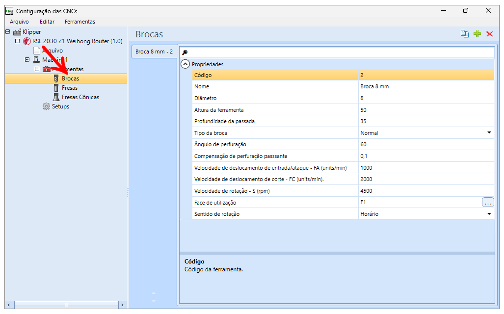Select Setups in the tree
Screen dimensions: 504x314
click(x=60, y=106)
